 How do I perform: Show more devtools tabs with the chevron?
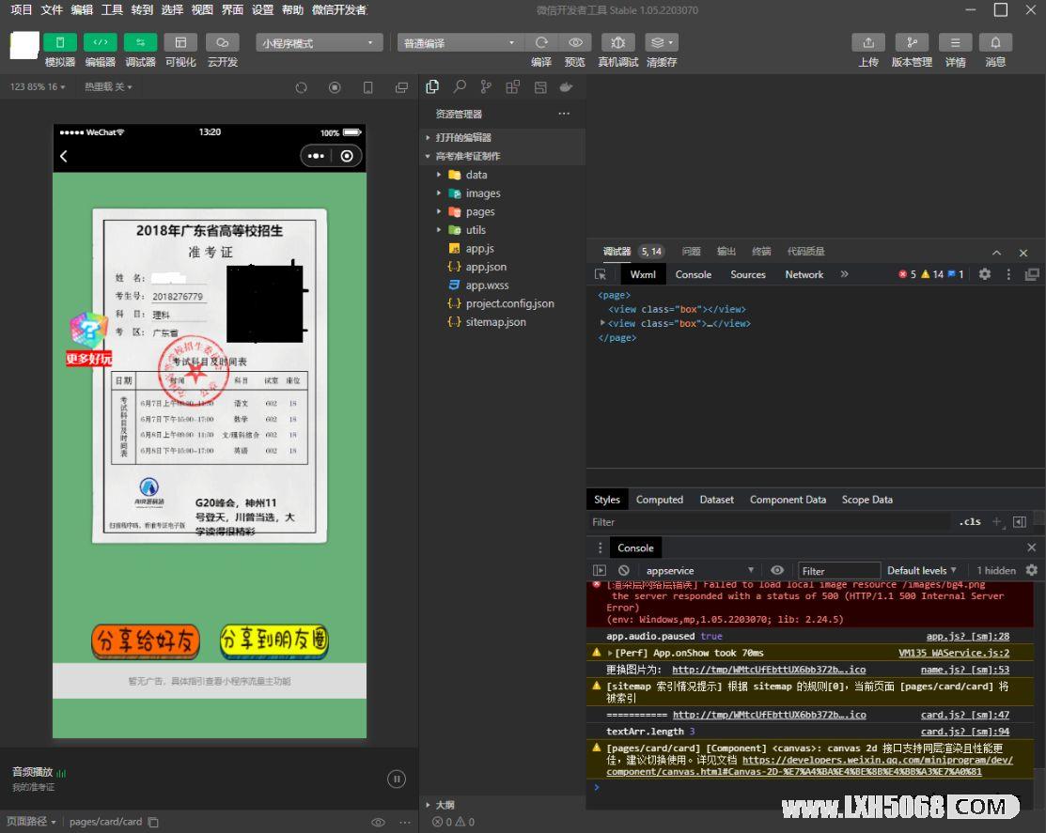(x=845, y=274)
